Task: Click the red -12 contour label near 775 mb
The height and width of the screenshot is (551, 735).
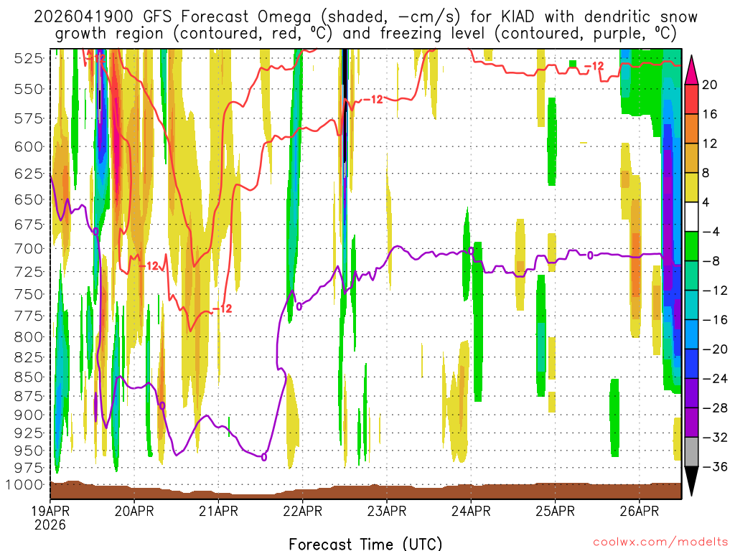Action: coord(222,309)
